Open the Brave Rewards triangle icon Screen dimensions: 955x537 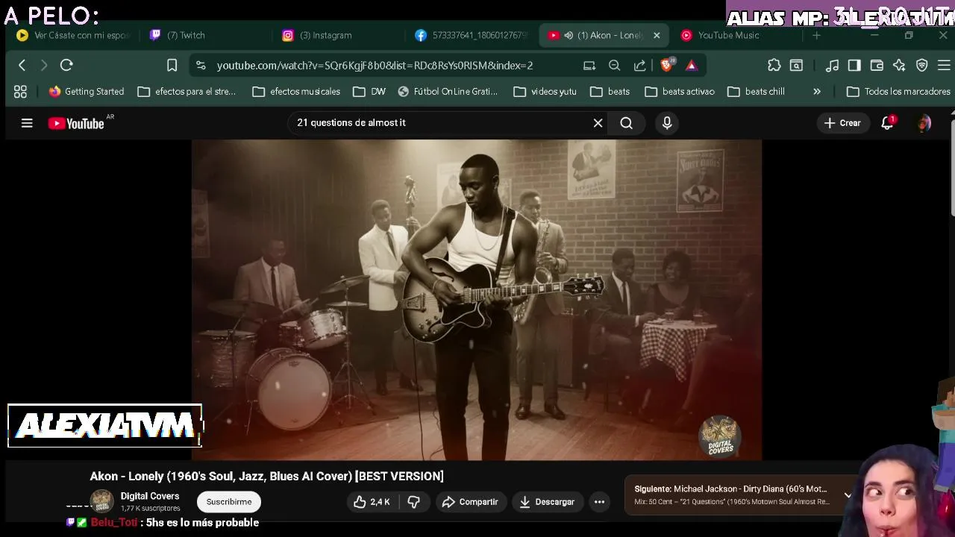[x=692, y=66]
